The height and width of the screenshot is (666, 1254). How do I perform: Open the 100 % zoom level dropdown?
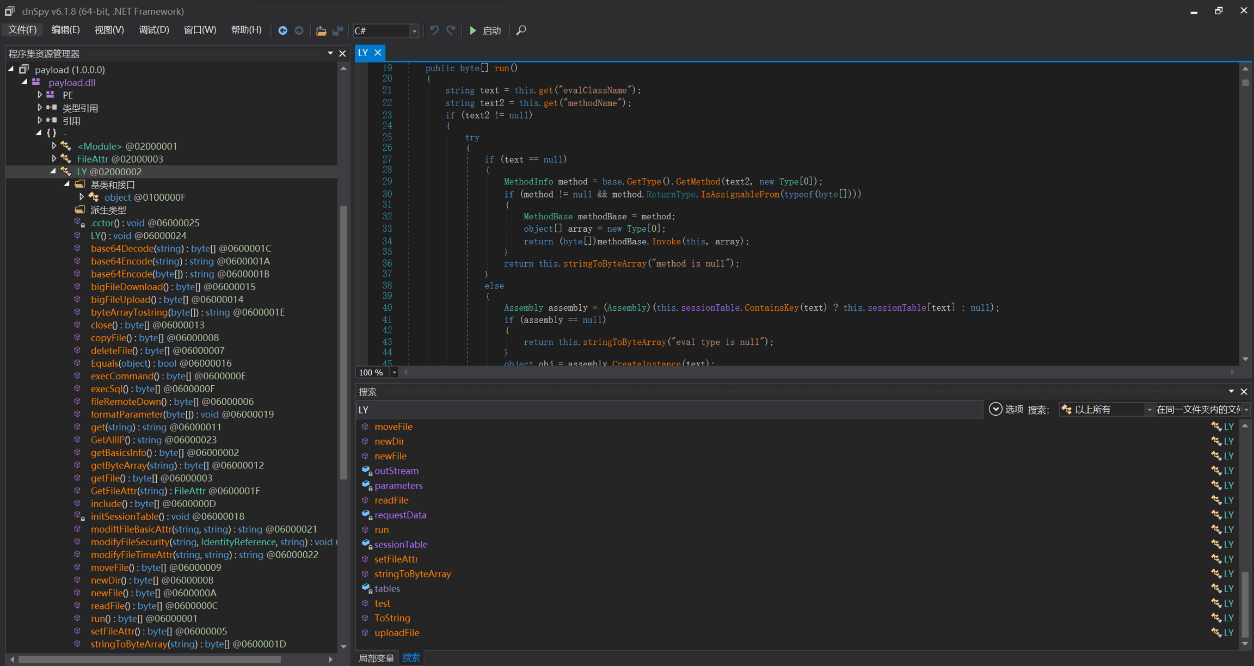coord(394,373)
